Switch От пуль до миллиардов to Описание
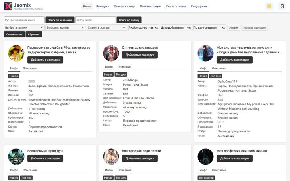 click(124, 67)
